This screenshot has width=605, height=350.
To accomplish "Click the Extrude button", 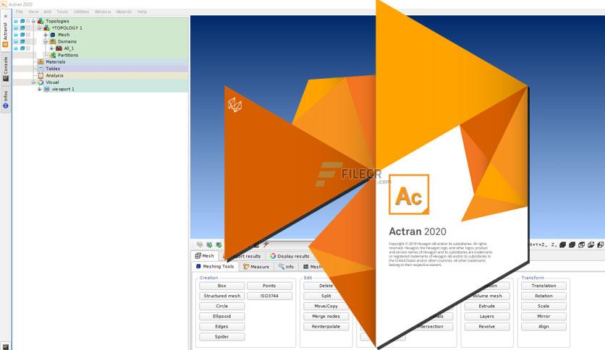I will (x=487, y=306).
